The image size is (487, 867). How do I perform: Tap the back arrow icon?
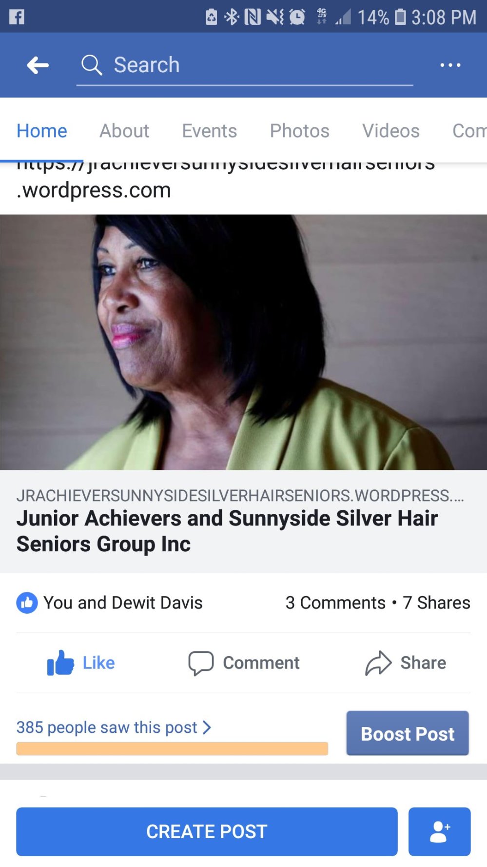pyautogui.click(x=38, y=65)
